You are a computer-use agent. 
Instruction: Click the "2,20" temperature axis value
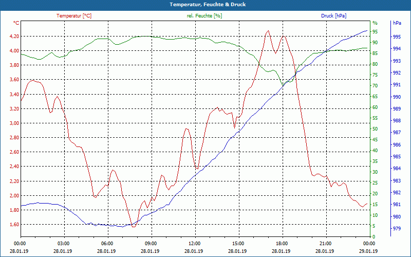pyautogui.click(x=14, y=181)
